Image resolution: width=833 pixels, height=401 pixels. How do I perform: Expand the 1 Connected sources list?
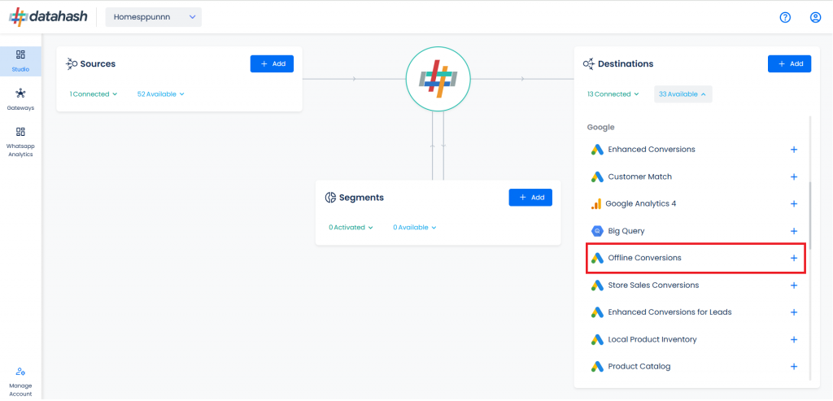pyautogui.click(x=93, y=94)
